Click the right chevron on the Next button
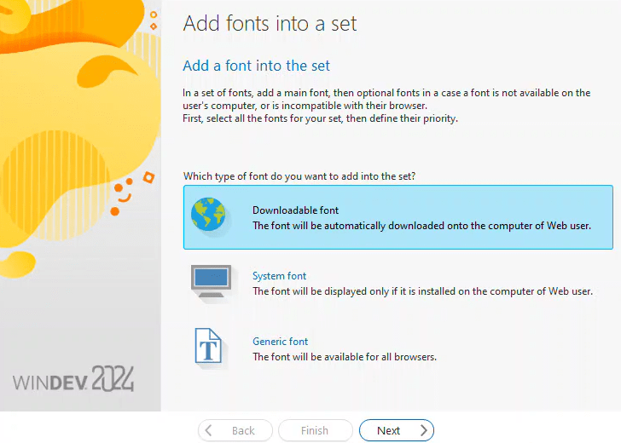This screenshot has width=621, height=443. point(424,431)
